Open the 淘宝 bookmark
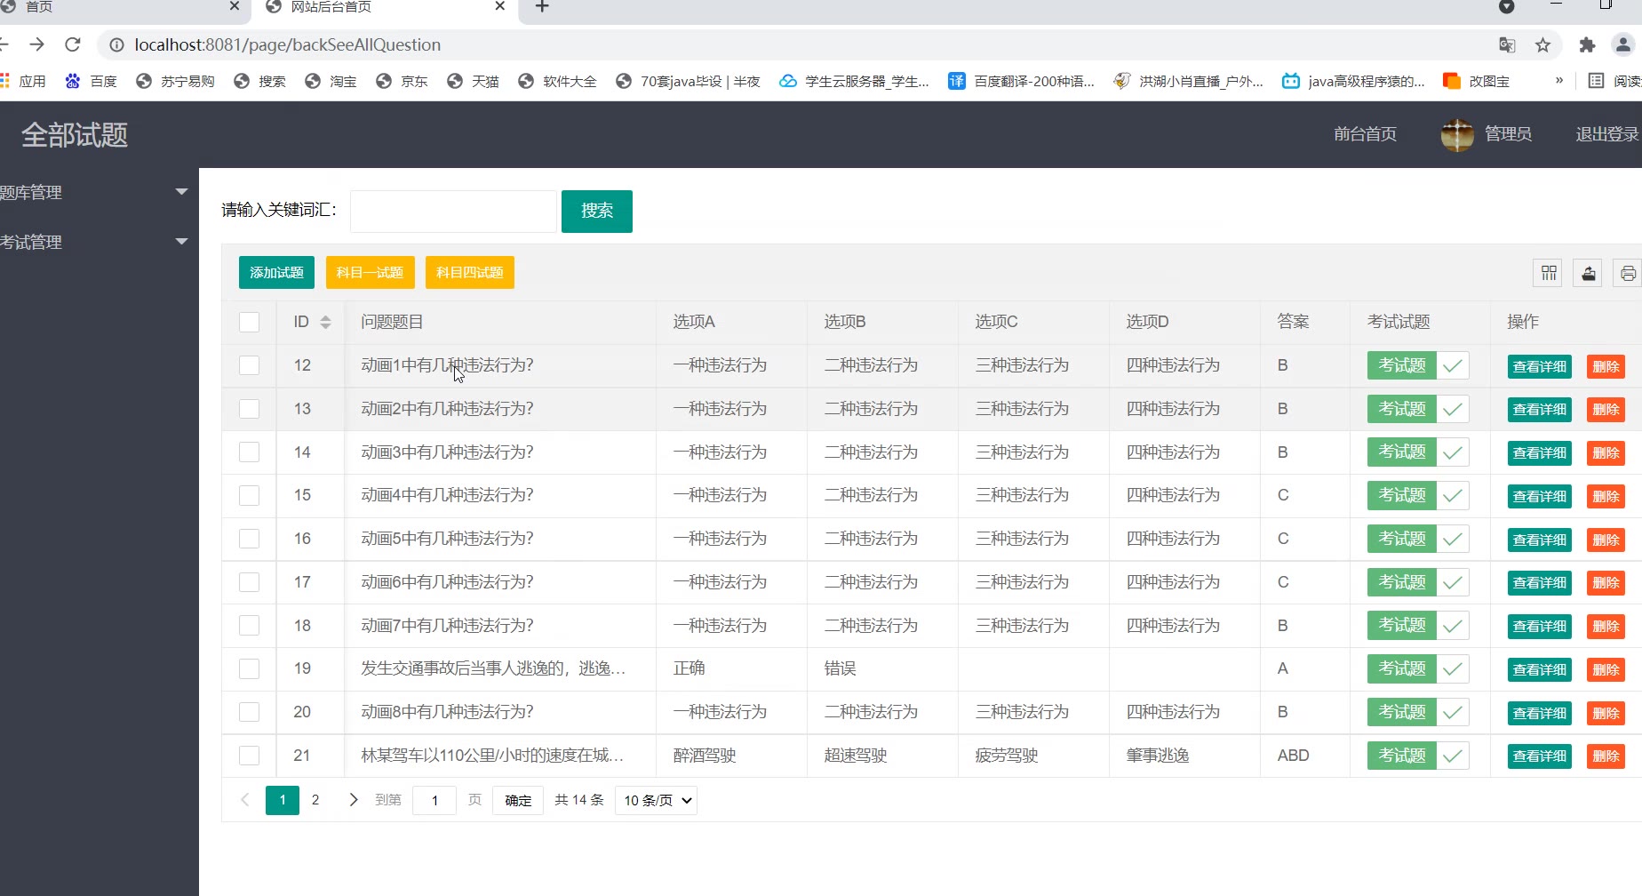Viewport: 1642px width, 896px height. click(331, 81)
